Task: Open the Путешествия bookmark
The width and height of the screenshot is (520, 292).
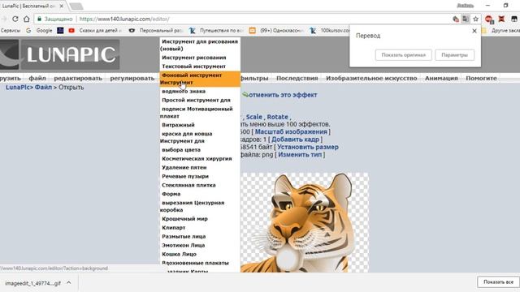Action: coord(217,31)
